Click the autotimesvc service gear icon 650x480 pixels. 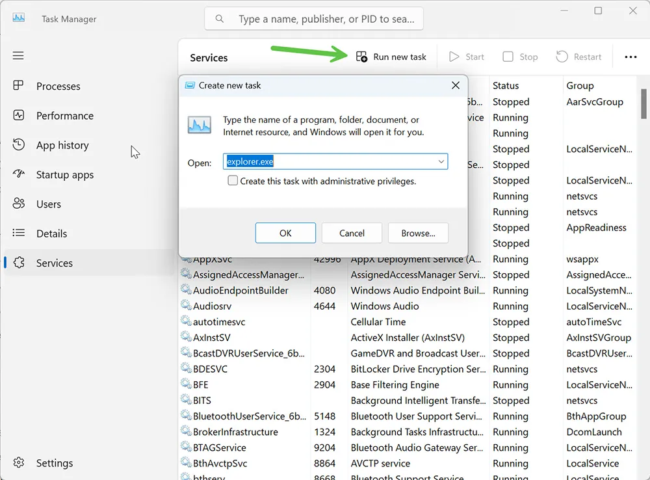coord(186,321)
